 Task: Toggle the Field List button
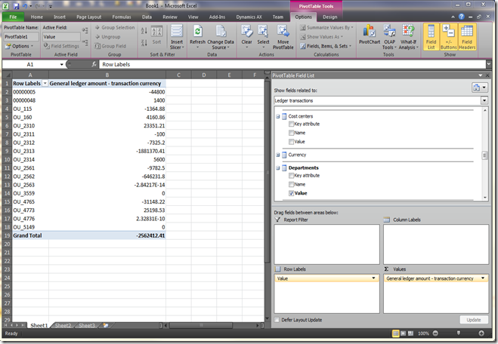click(x=431, y=36)
